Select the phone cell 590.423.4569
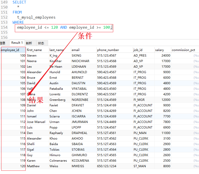Screen dimensions: 199x174 coord(115,83)
